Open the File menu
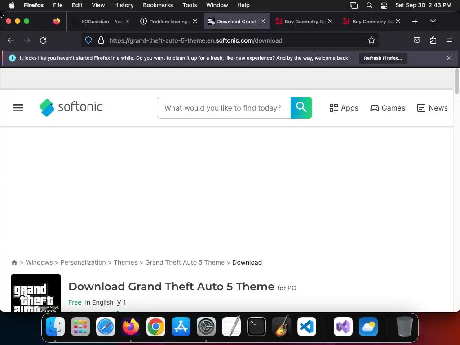 pos(58,5)
